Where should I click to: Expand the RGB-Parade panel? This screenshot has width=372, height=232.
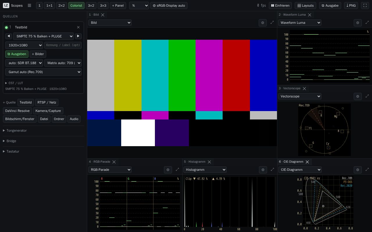point(177,169)
